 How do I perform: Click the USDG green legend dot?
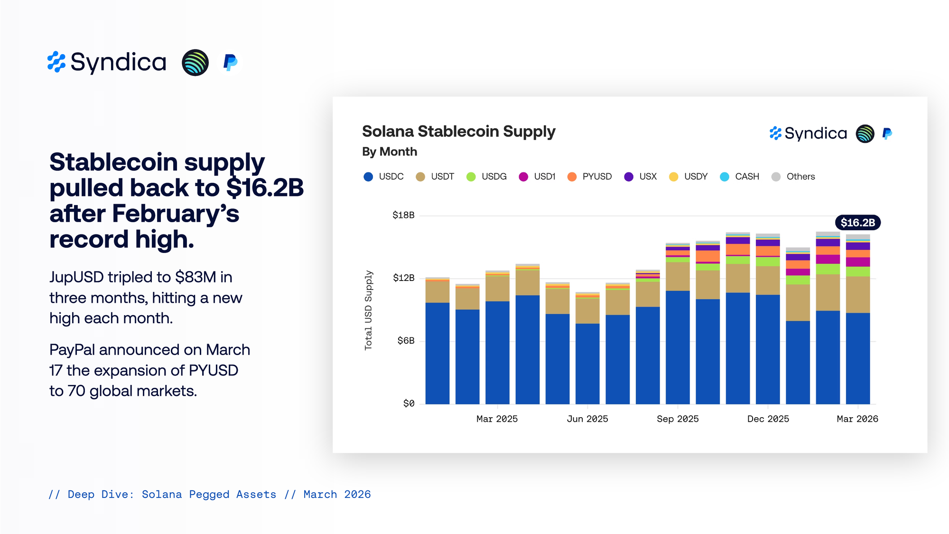(x=471, y=177)
